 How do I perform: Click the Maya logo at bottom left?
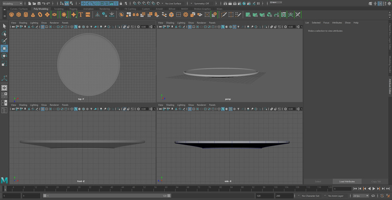pos(4,180)
